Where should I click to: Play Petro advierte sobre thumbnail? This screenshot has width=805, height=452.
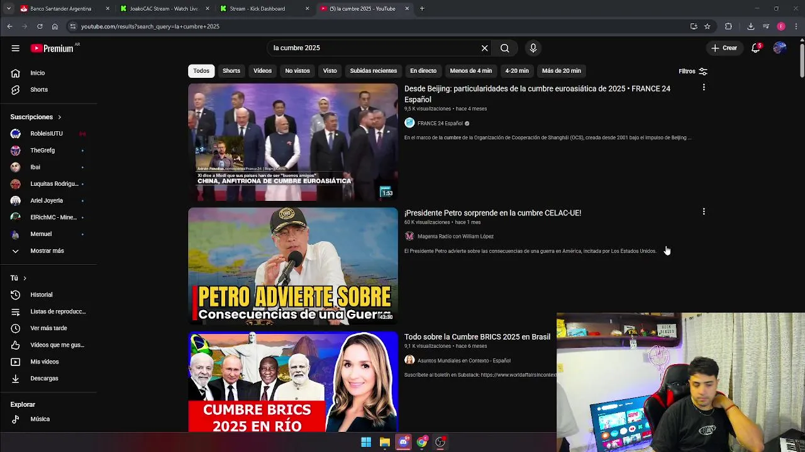(293, 266)
